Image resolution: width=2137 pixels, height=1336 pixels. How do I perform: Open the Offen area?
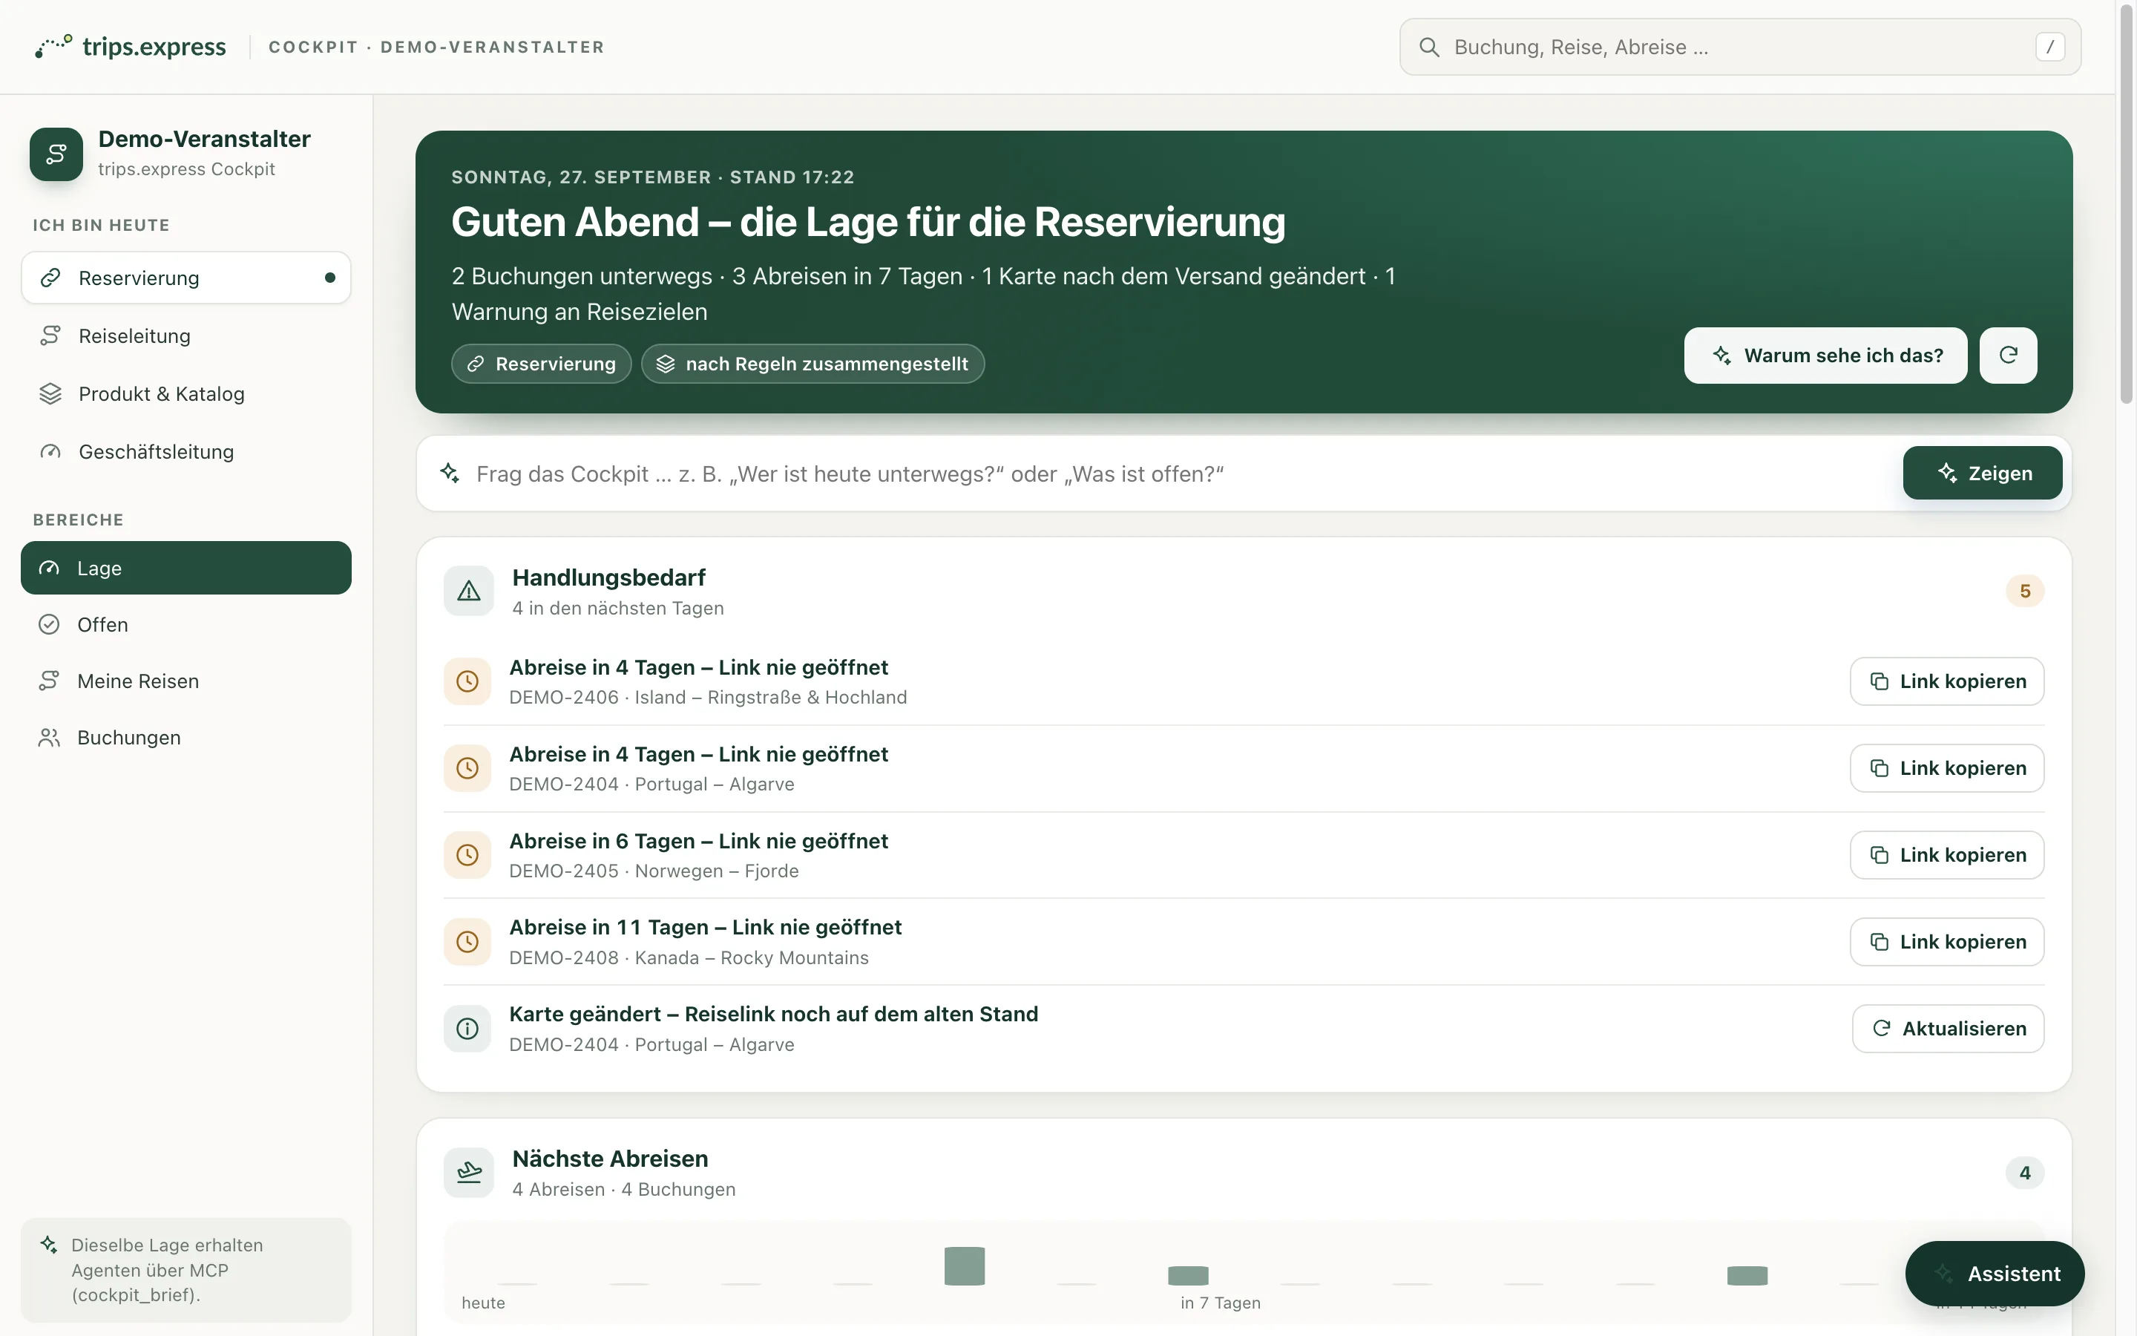[x=186, y=625]
